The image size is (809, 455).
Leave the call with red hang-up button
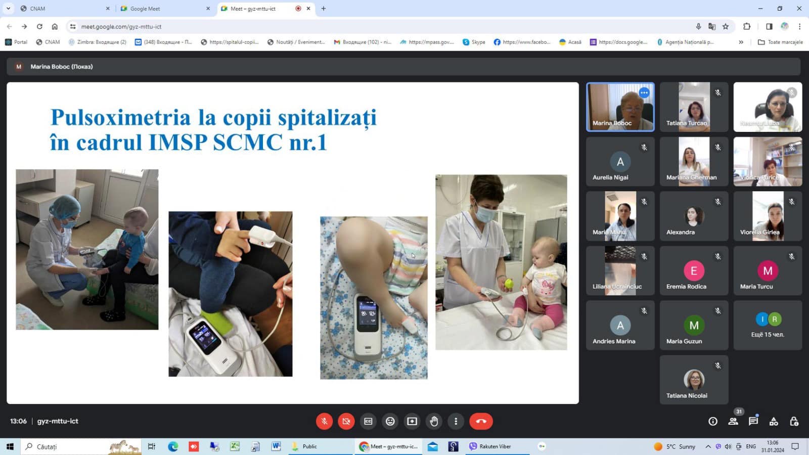pyautogui.click(x=480, y=421)
